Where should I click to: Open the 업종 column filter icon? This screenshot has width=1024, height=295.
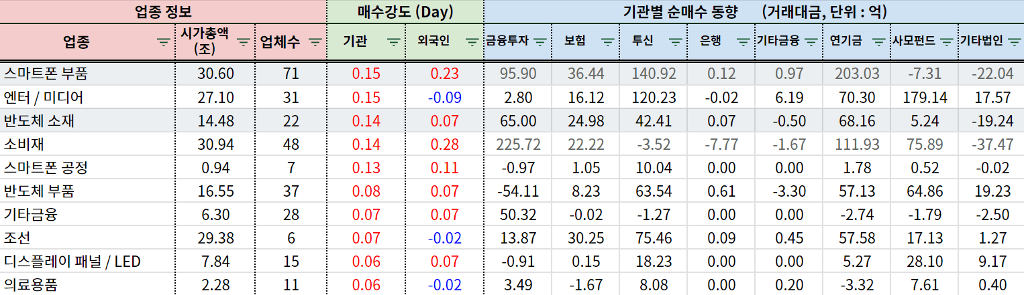pyautogui.click(x=163, y=41)
